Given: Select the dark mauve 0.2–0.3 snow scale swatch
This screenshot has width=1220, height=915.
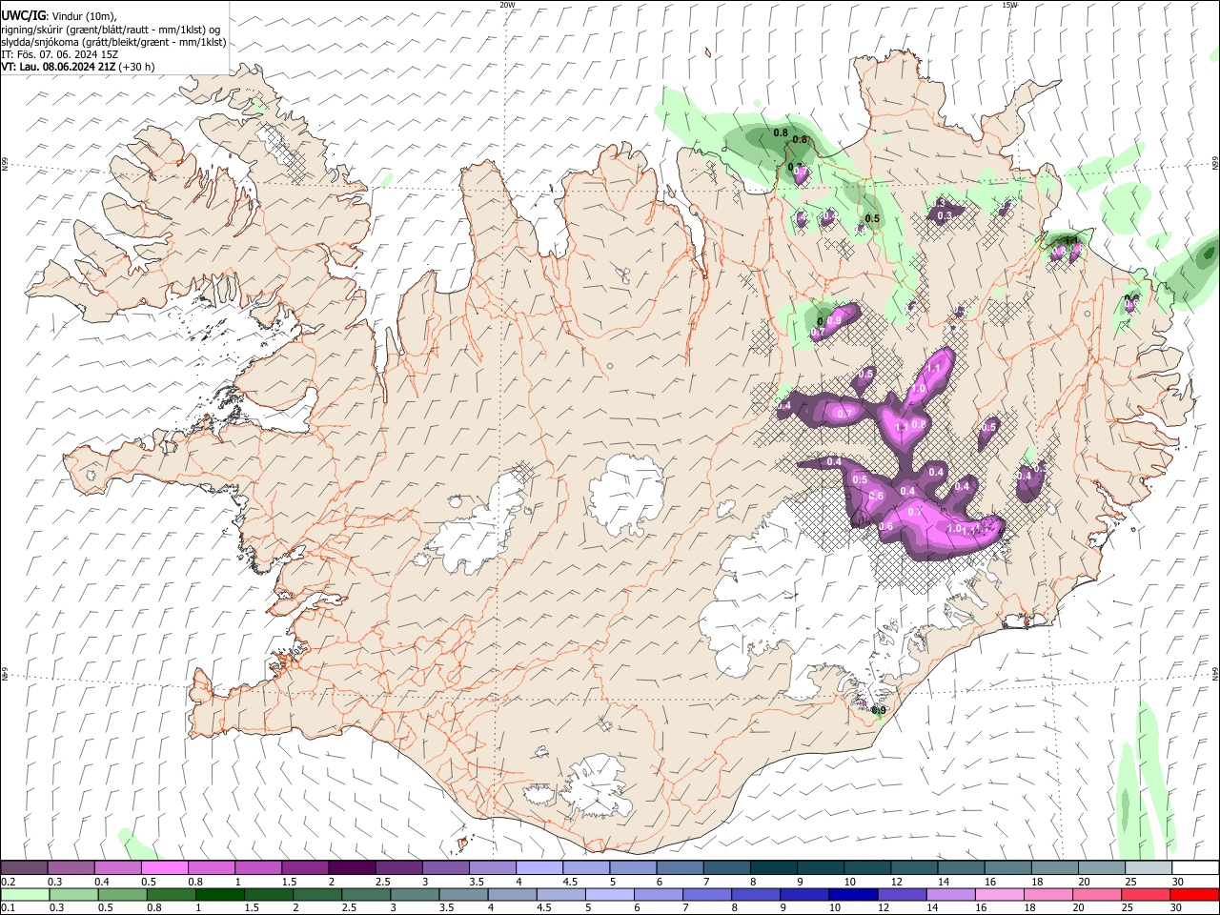Looking at the screenshot, I should (24, 867).
